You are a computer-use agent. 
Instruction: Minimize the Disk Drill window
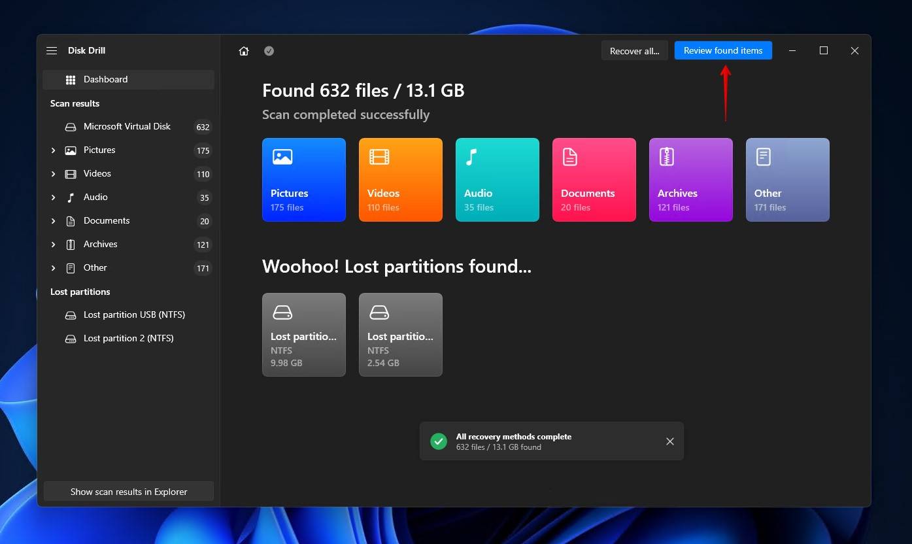point(792,50)
